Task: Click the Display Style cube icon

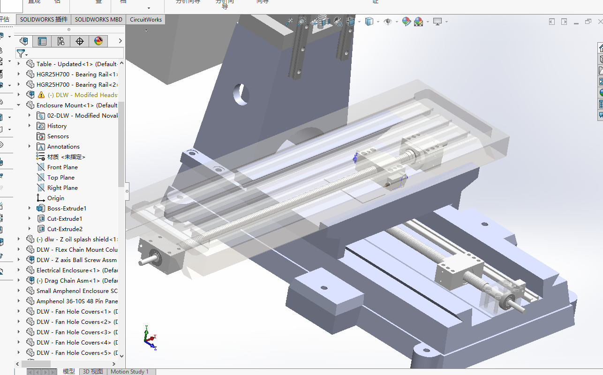Action: [x=369, y=21]
